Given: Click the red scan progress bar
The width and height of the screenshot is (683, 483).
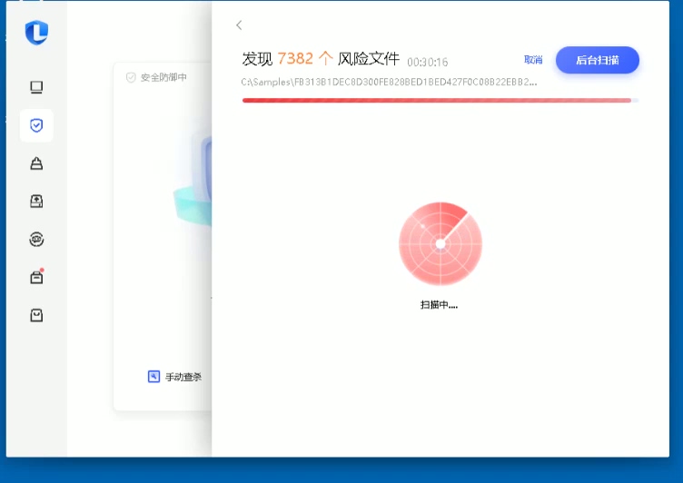Looking at the screenshot, I should 440,101.
